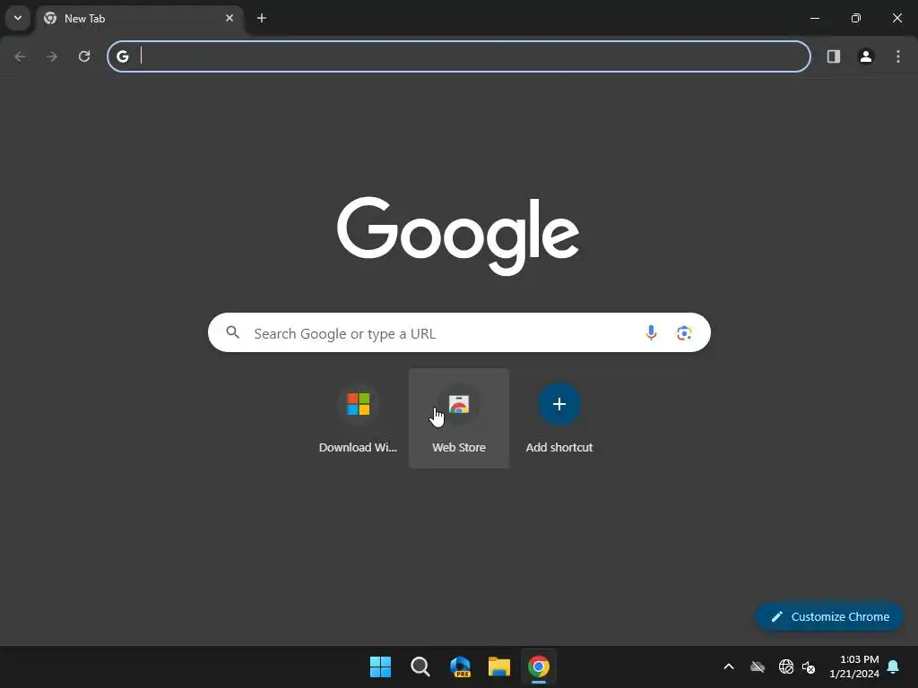Screen dimensions: 918x688
Task: Restore down the Chrome window
Action: (x=856, y=18)
